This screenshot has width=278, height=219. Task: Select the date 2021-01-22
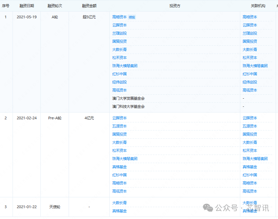pos(27,207)
